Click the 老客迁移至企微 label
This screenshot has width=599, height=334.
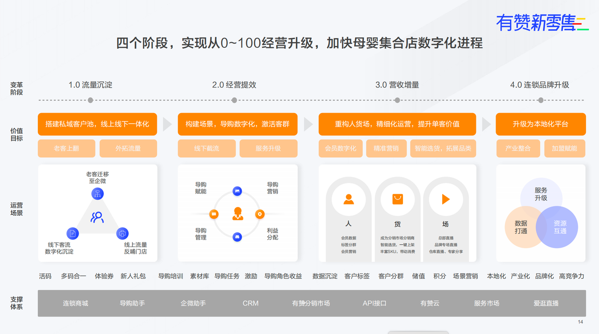[97, 178]
